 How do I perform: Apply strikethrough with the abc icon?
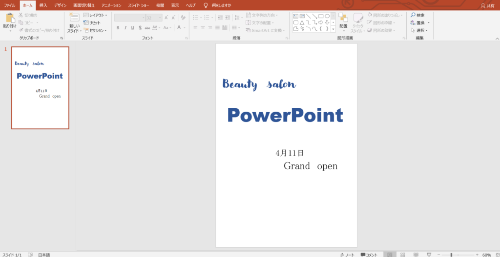(147, 28)
